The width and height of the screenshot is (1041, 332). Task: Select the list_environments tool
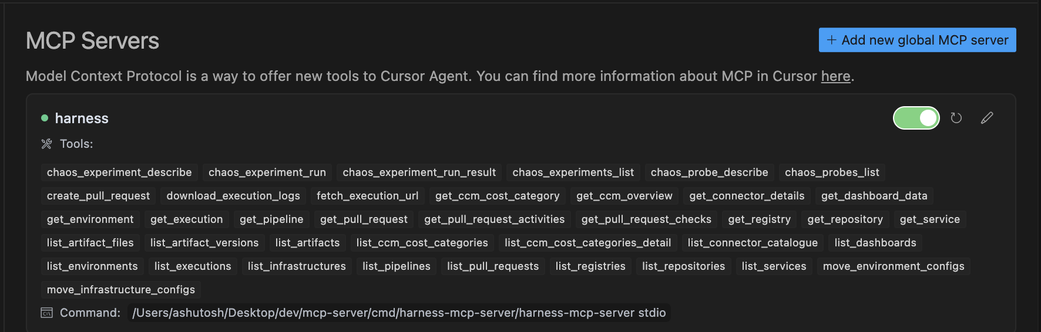[x=92, y=266]
